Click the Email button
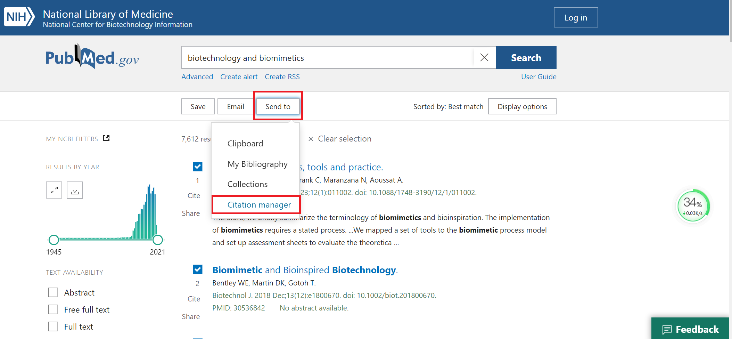The image size is (732, 339). 236,106
